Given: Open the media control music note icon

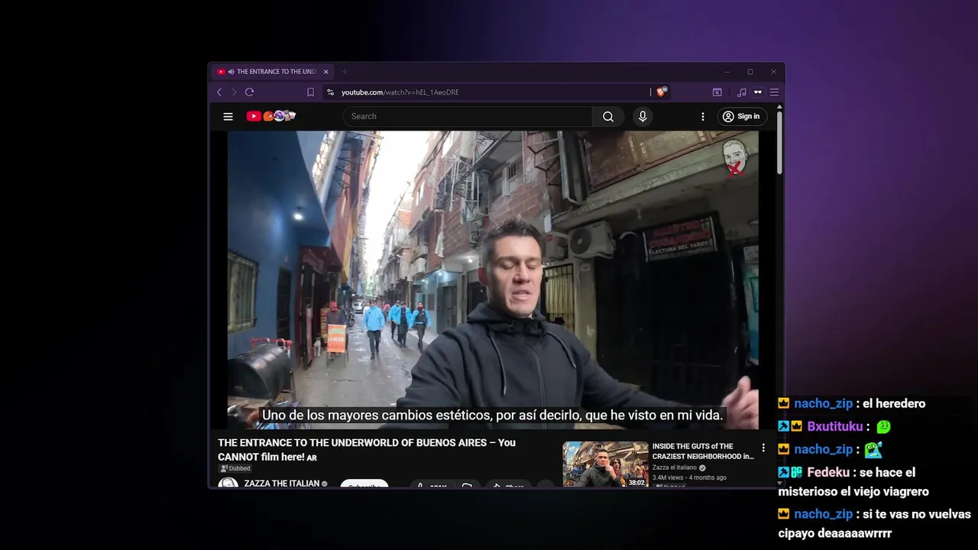Looking at the screenshot, I should tap(741, 92).
